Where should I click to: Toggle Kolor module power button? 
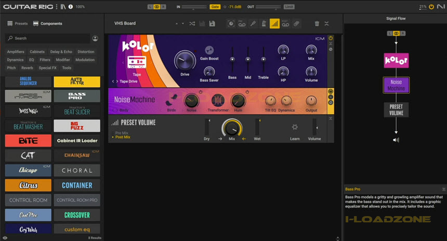pyautogui.click(x=331, y=38)
